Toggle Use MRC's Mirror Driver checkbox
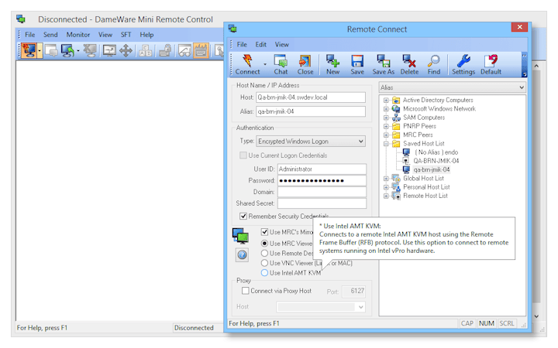 (x=264, y=232)
